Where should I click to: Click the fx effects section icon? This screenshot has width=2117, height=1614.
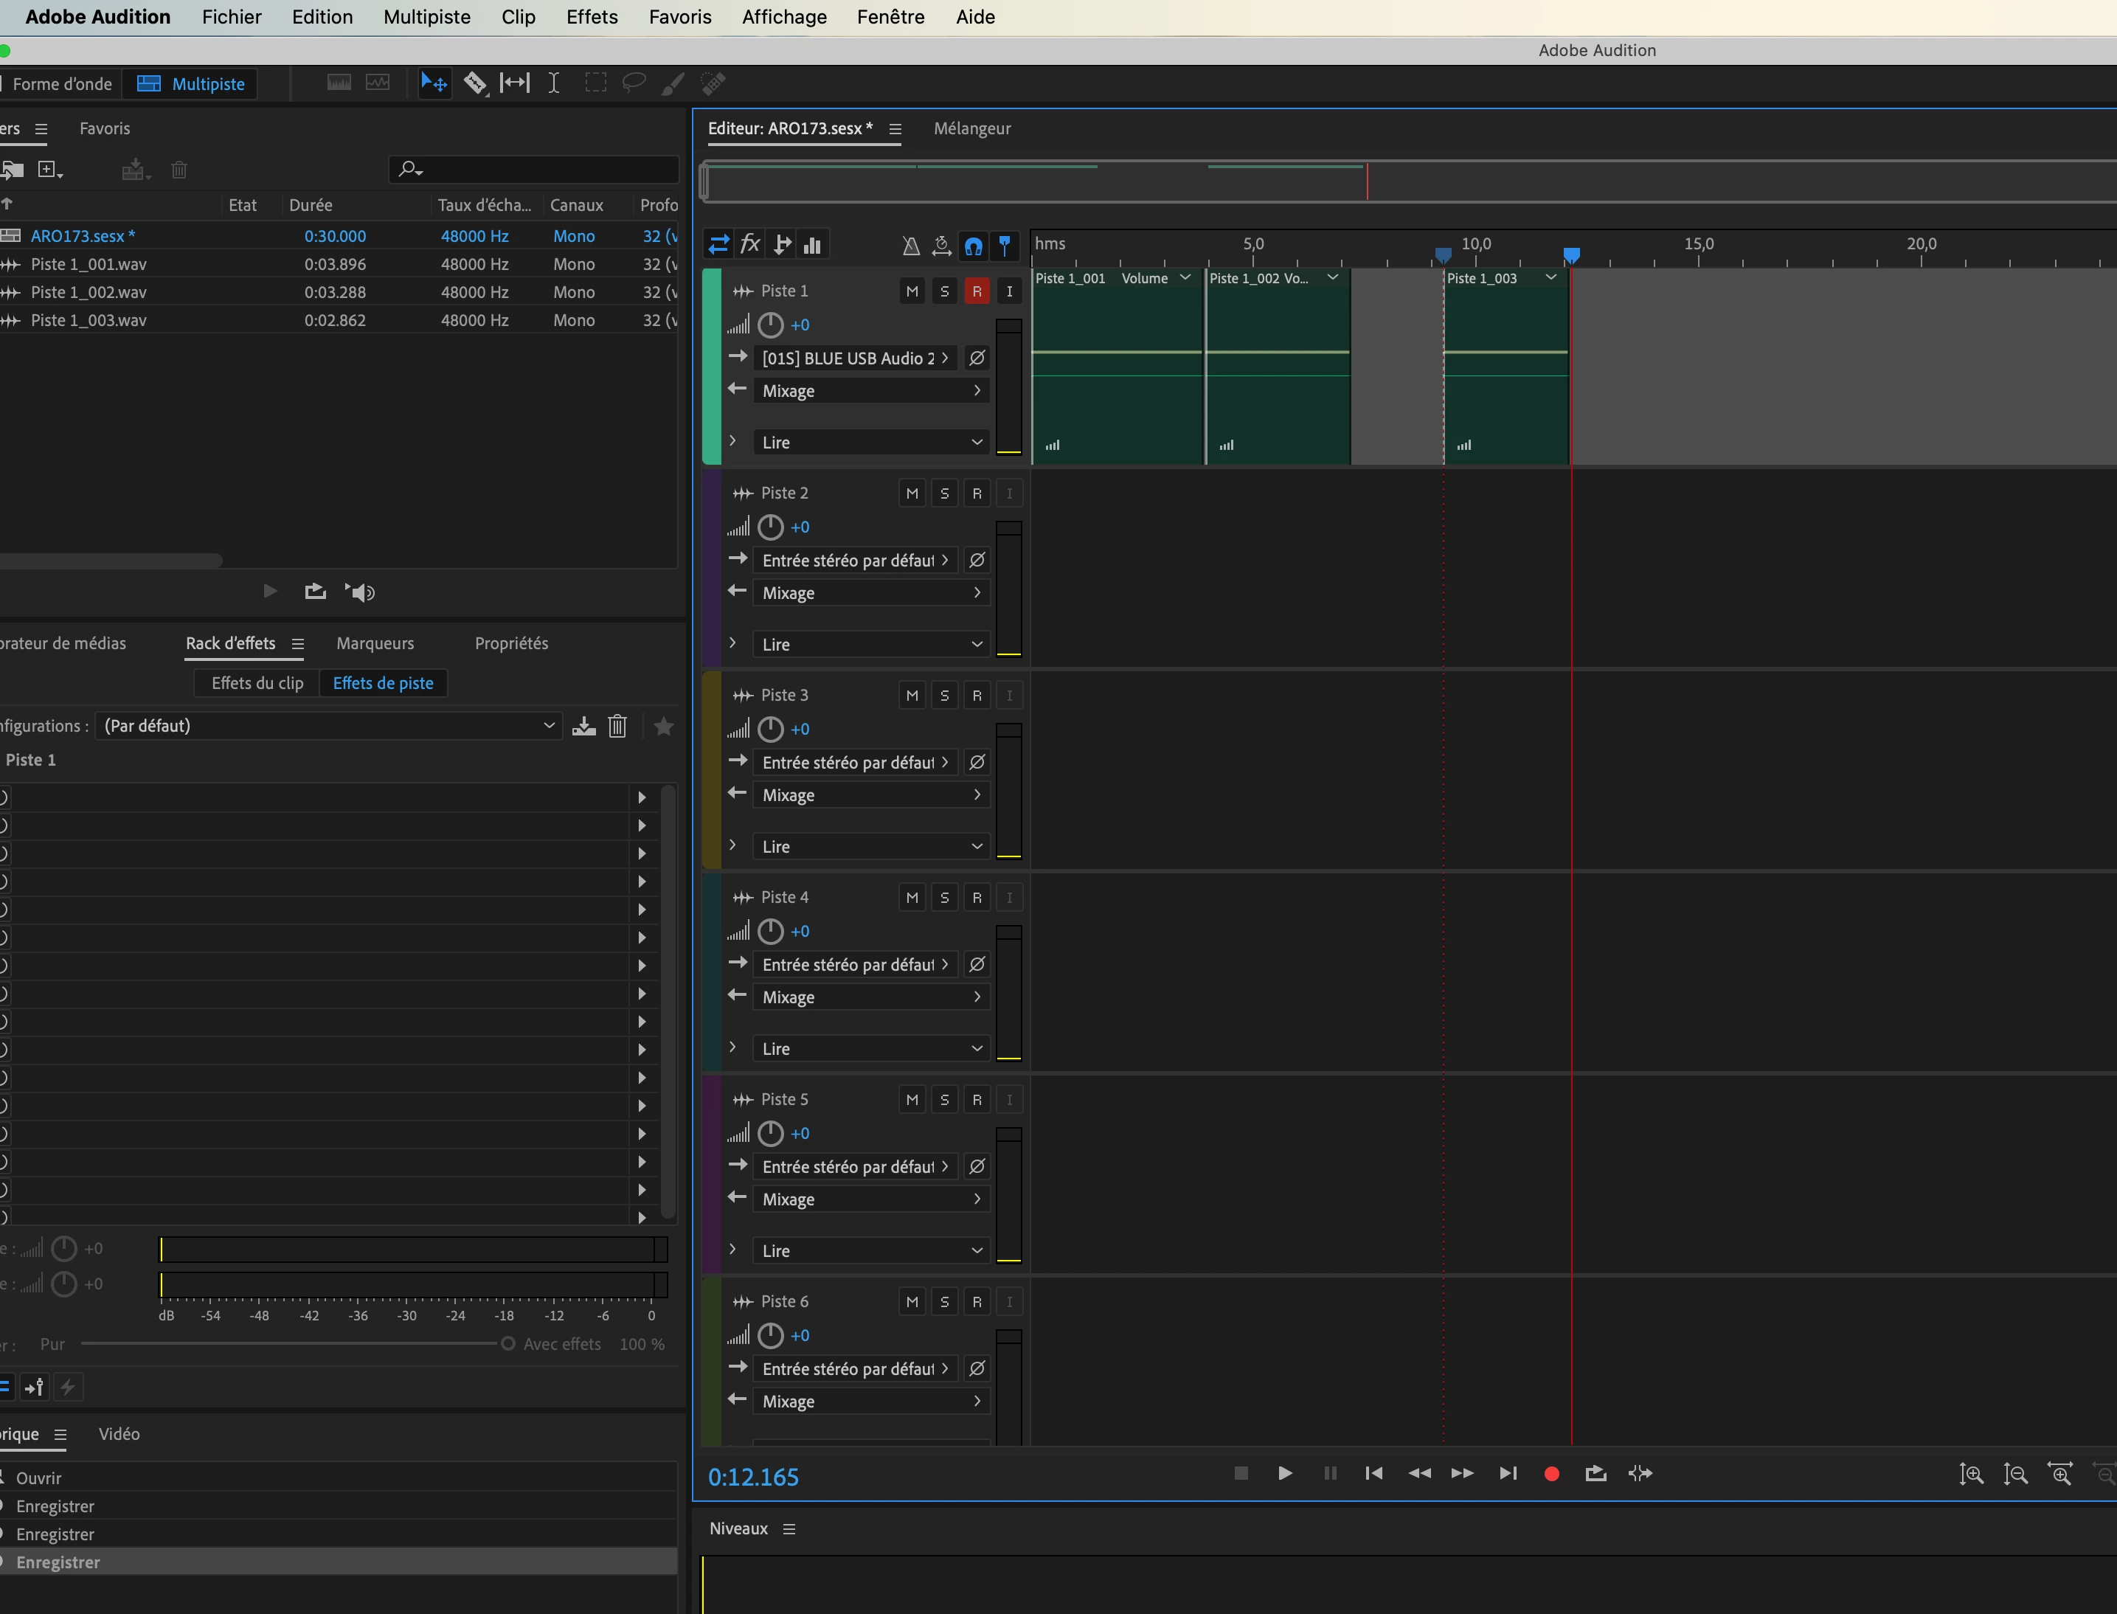tap(750, 245)
